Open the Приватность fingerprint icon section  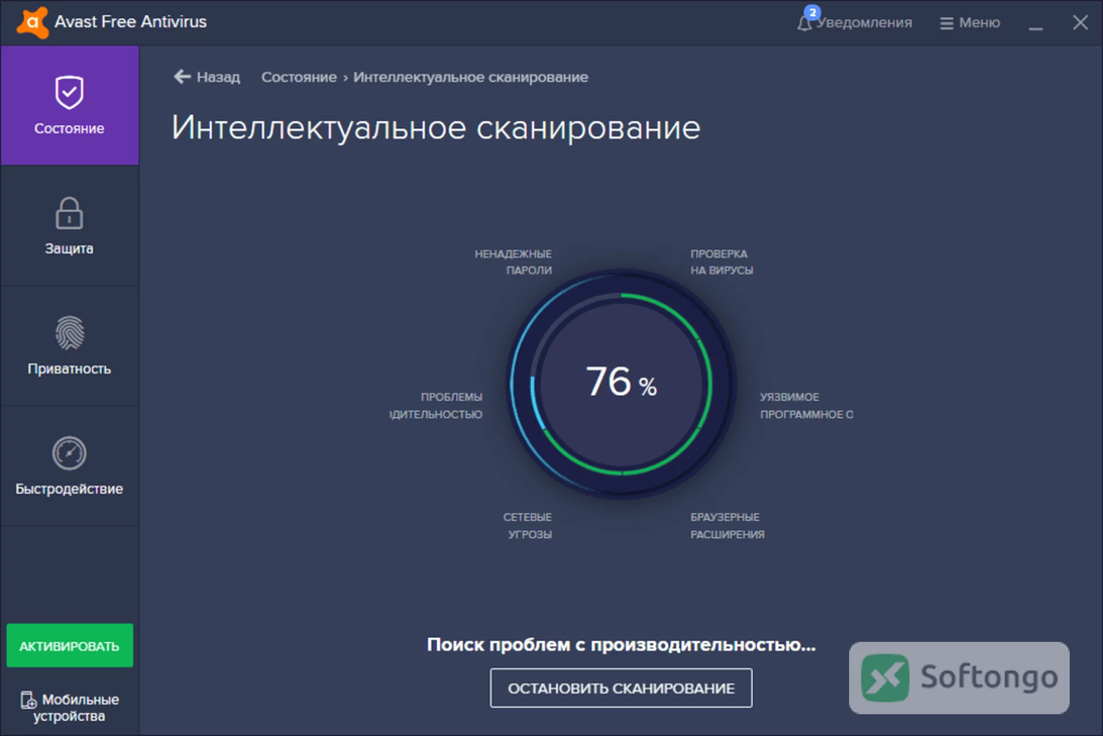(x=70, y=346)
